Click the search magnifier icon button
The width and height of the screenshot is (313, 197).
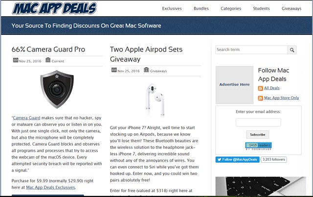click(292, 50)
